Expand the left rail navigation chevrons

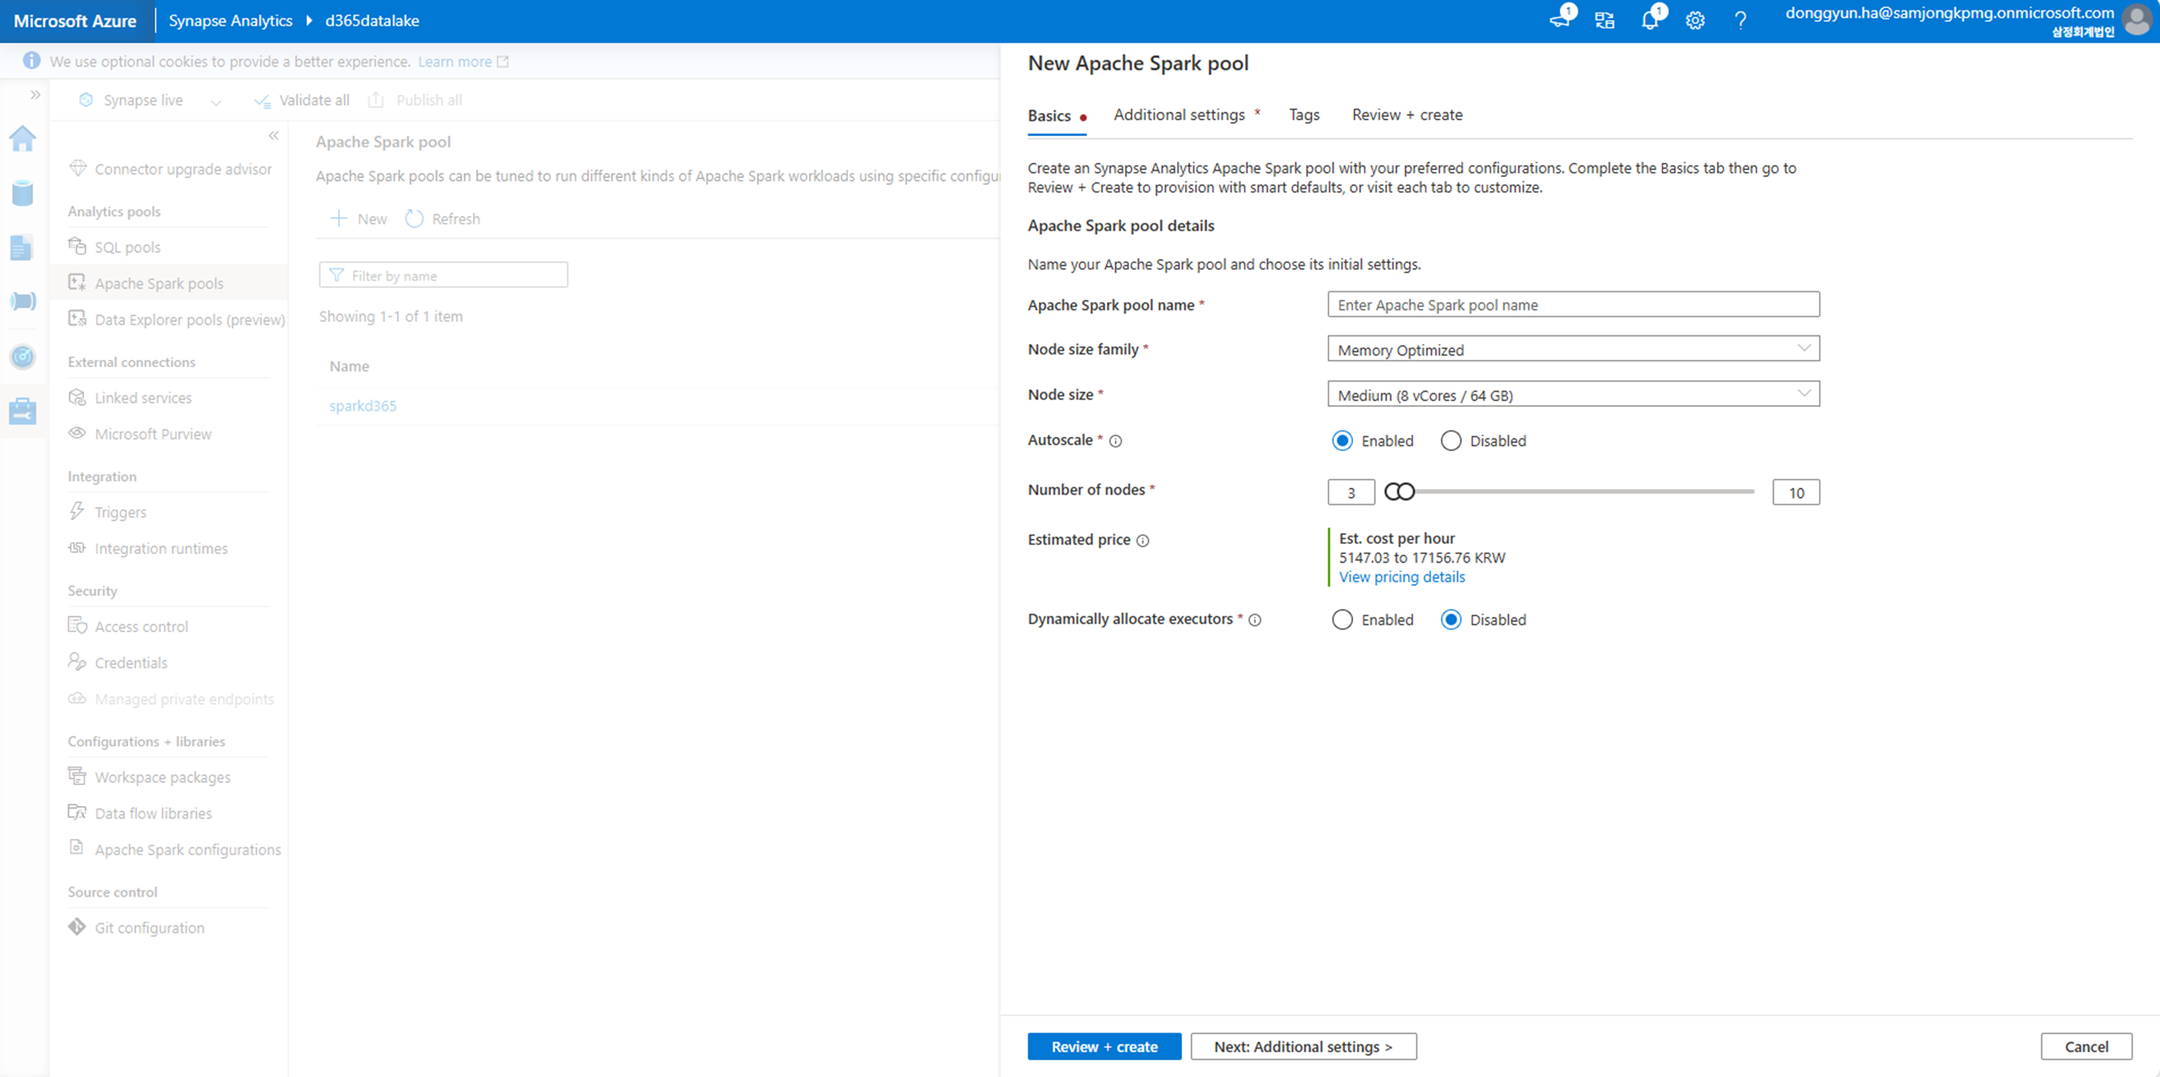tap(35, 95)
